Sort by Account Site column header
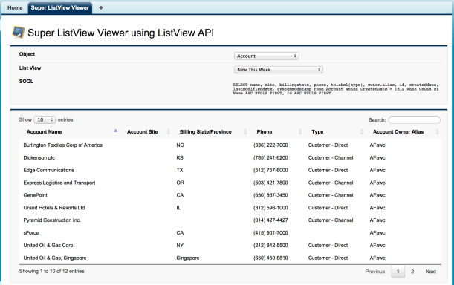The image size is (454, 285). click(x=143, y=132)
